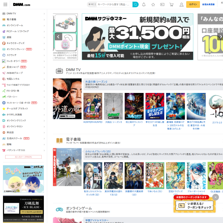Go to next carousel banner arrow

pos(220,37)
